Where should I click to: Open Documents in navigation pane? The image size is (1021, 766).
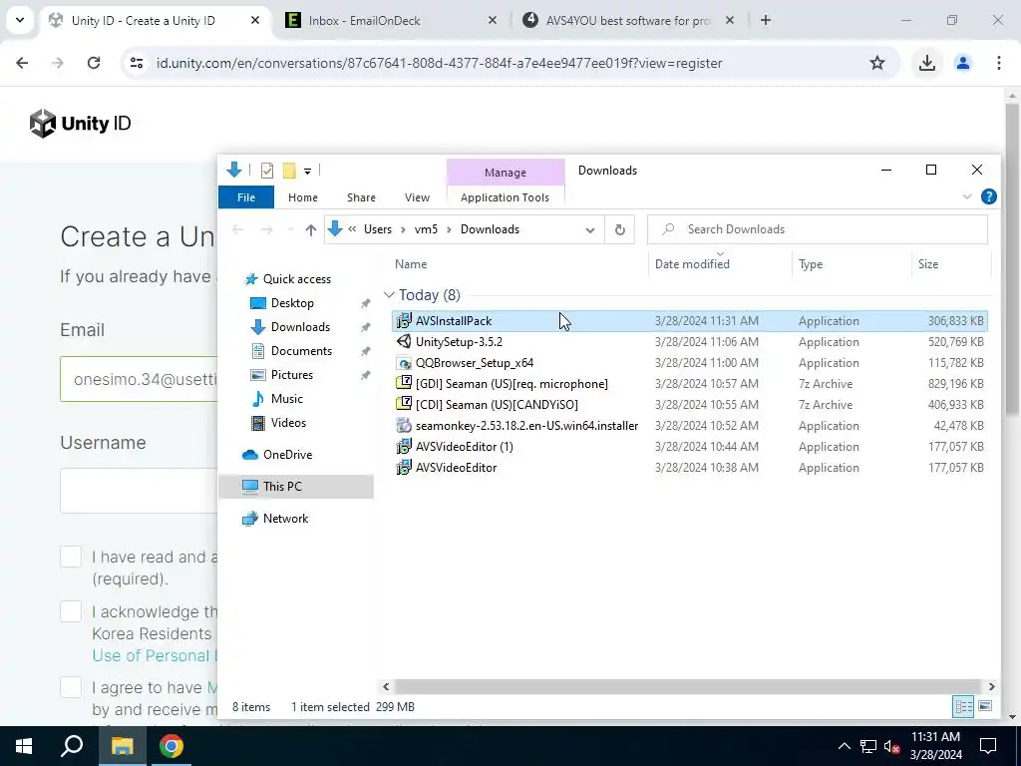pyautogui.click(x=301, y=350)
